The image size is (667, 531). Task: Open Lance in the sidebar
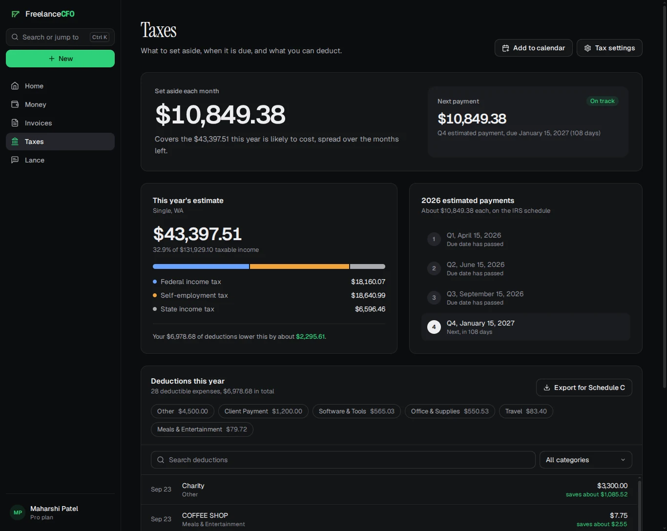pos(60,160)
